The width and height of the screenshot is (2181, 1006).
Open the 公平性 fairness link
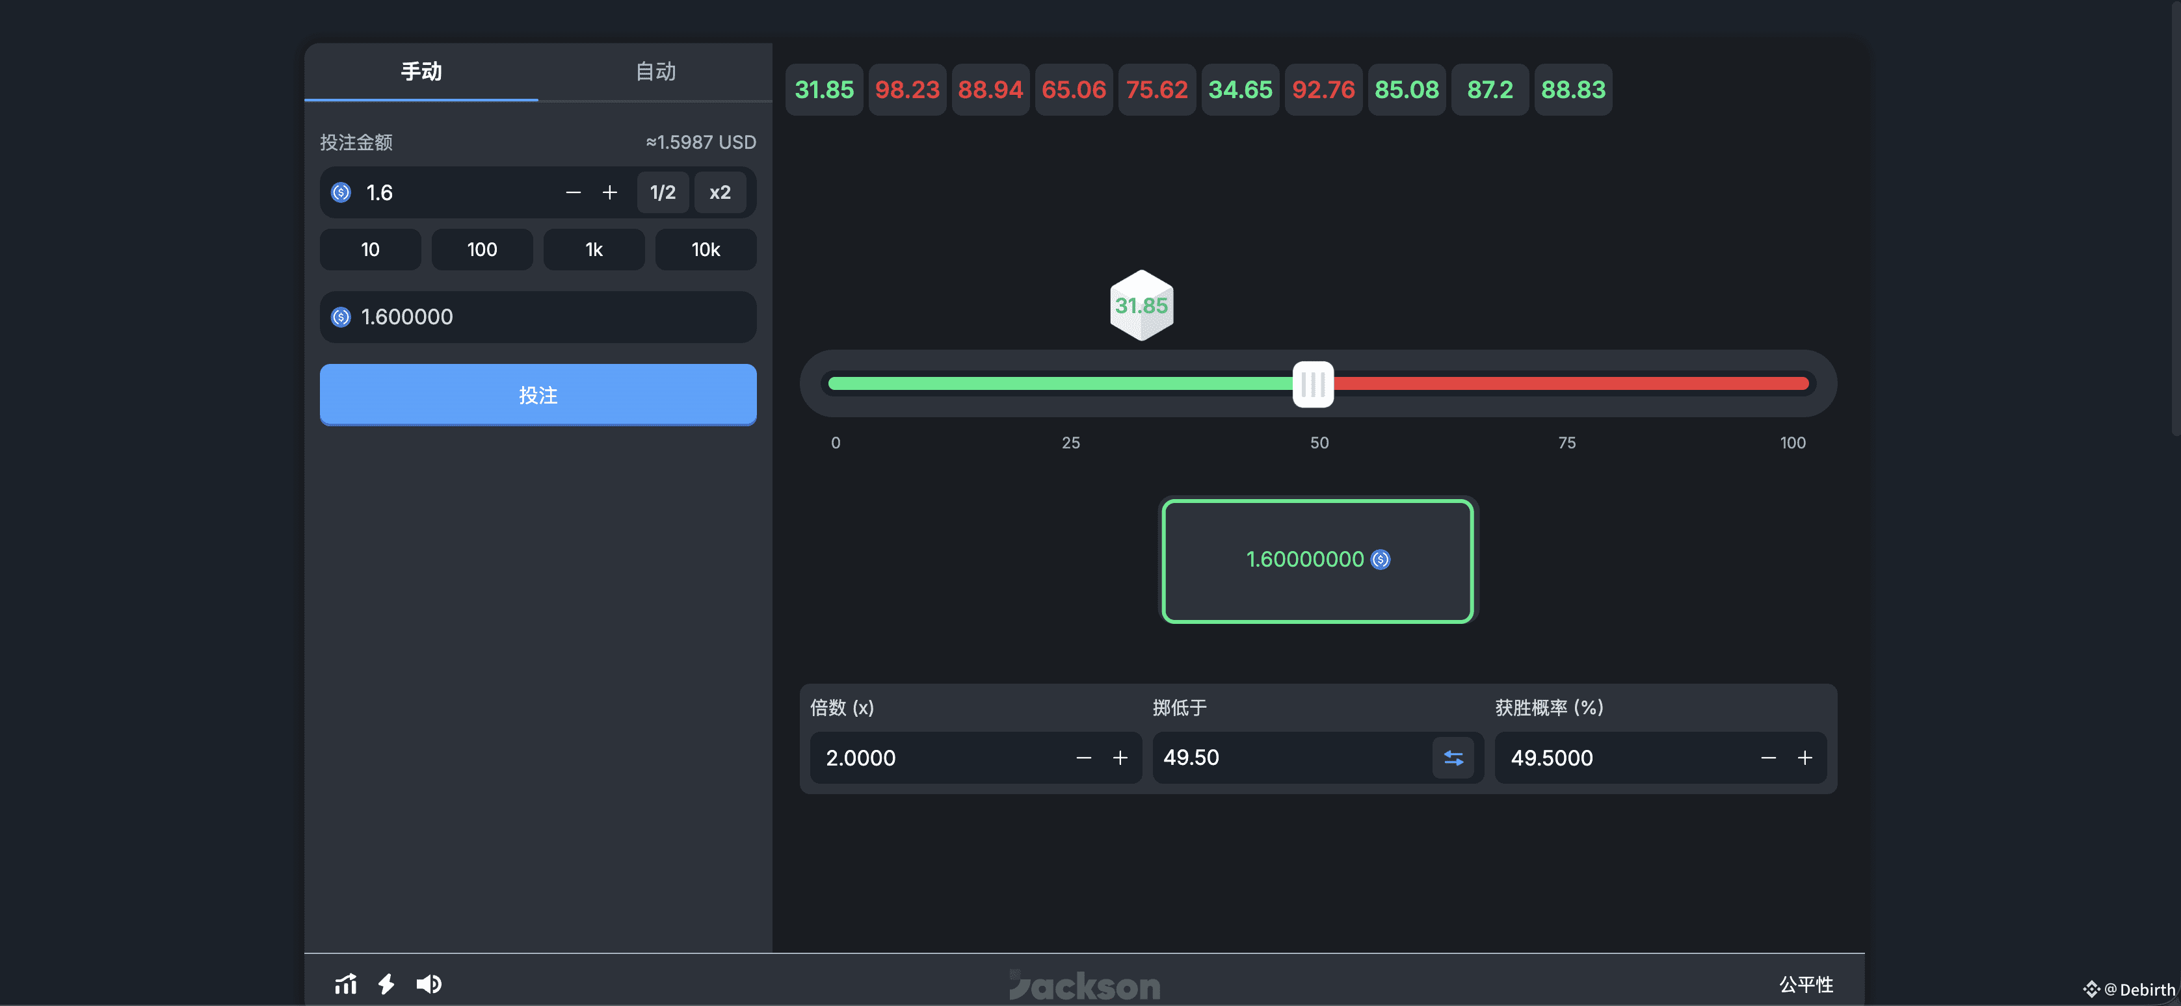[1805, 984]
